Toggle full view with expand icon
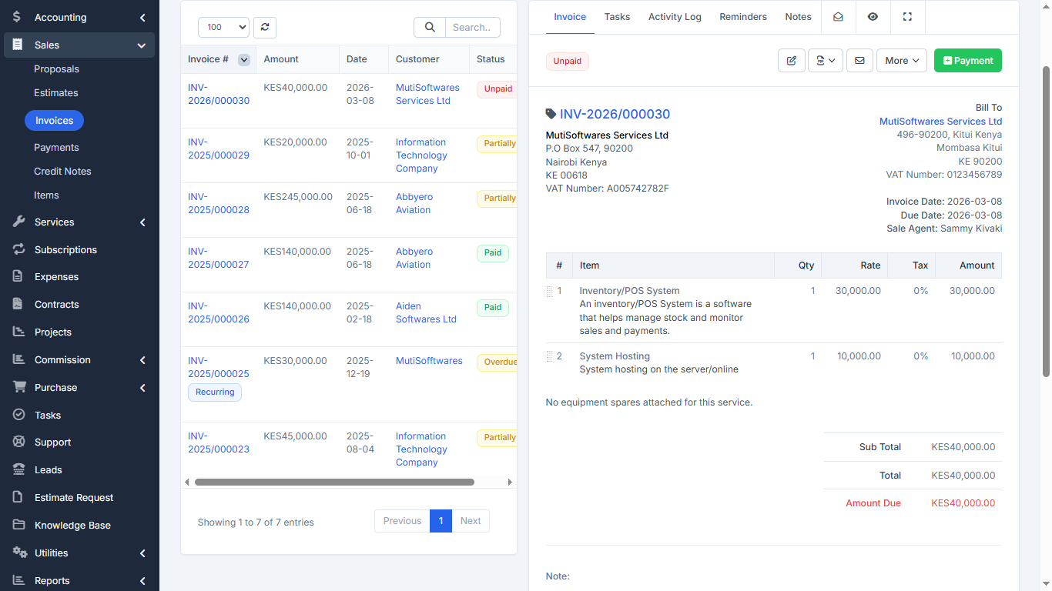Screen dimensions: 1052x591 pyautogui.click(x=907, y=16)
